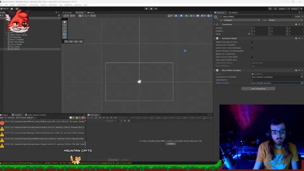Collapse the Slow Effect script foldout
The image size is (304, 171).
[215, 70]
